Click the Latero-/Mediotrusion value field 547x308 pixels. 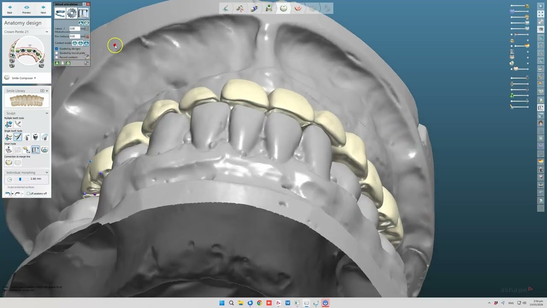pos(75,29)
